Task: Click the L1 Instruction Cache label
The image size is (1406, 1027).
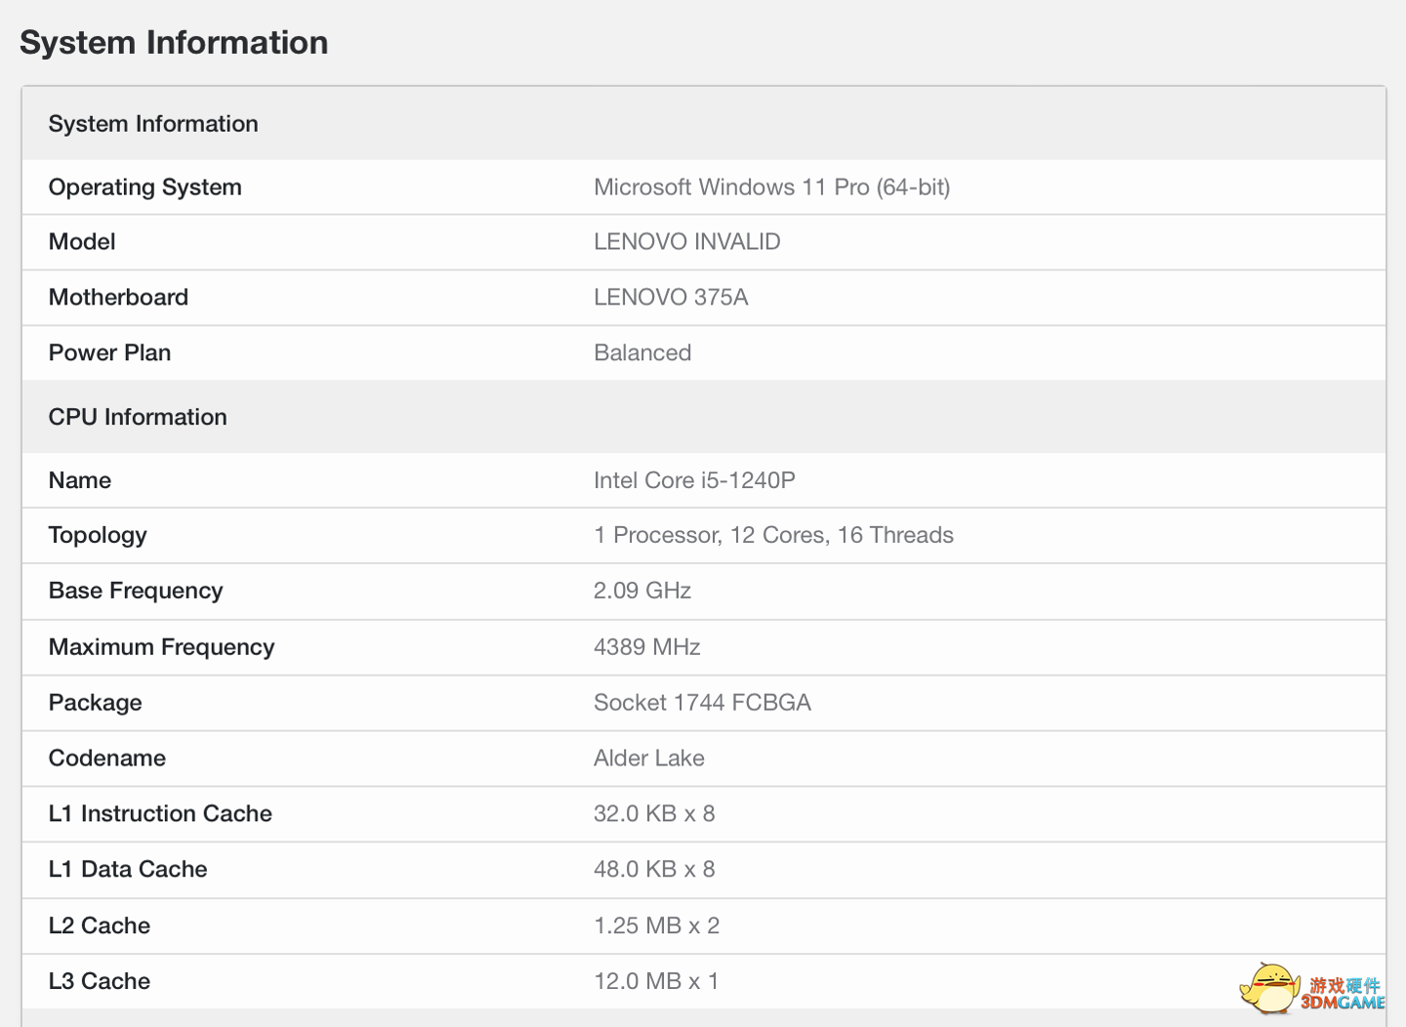Action: click(160, 814)
